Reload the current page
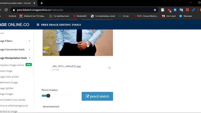The width and height of the screenshot is (201, 113). [x=6, y=10]
